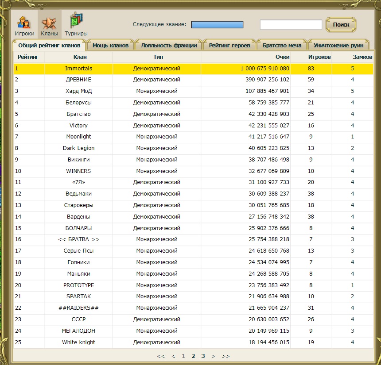Open page 1 of the rating

[x=183, y=356]
